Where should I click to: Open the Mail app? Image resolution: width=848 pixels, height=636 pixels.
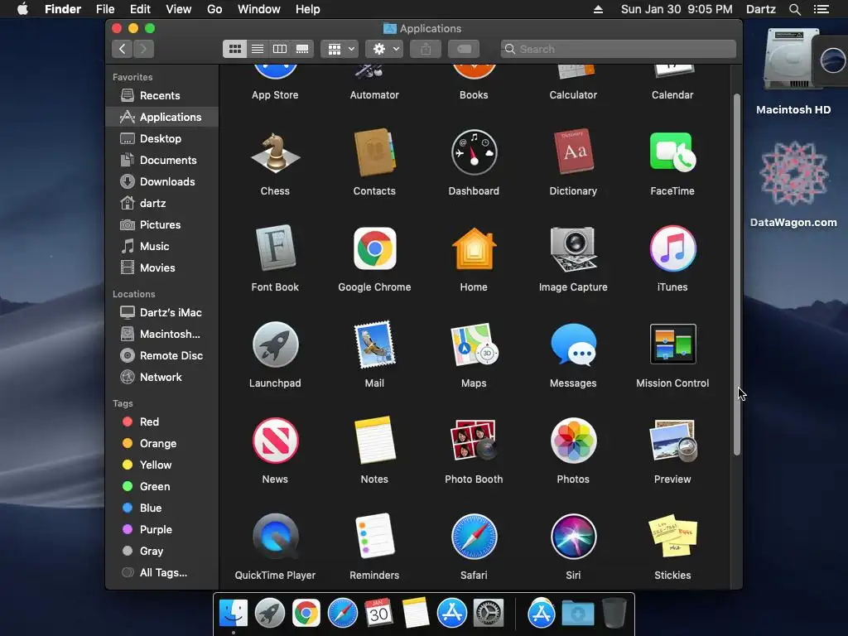tap(374, 345)
